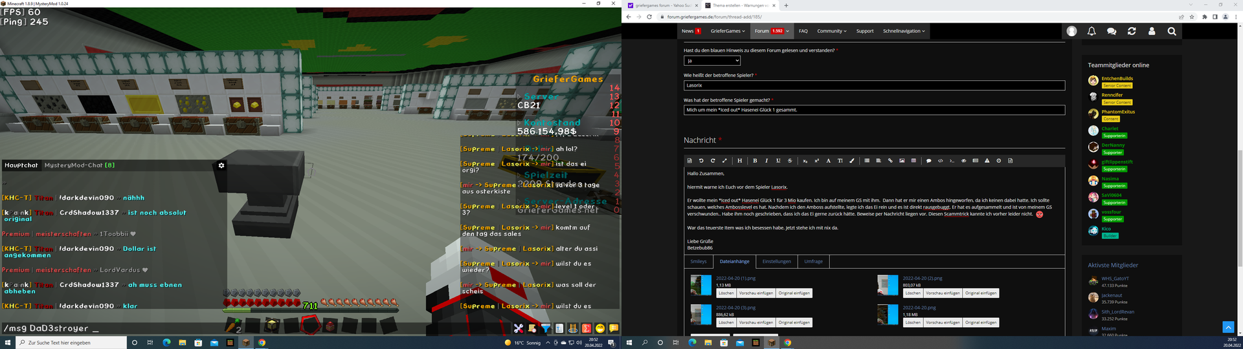Open Support menu item

pyautogui.click(x=865, y=31)
